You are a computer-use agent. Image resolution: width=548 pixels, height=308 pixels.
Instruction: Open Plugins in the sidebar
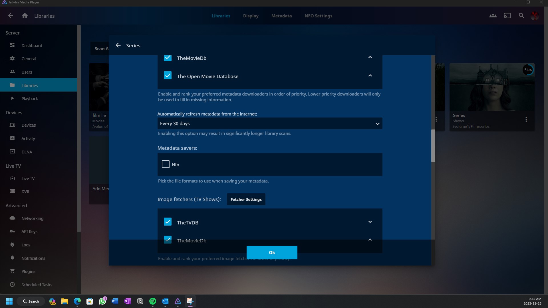pos(28,271)
